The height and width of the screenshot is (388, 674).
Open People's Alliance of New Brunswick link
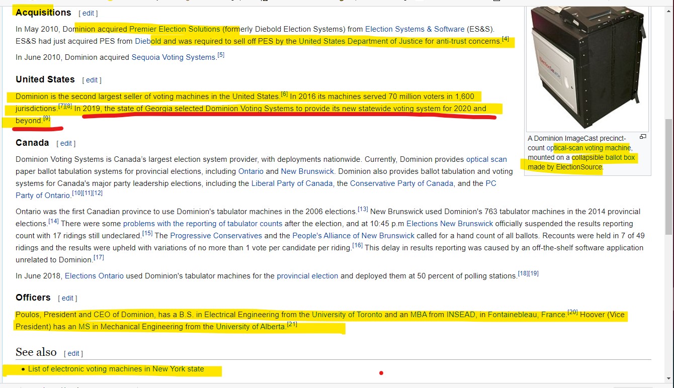point(354,236)
